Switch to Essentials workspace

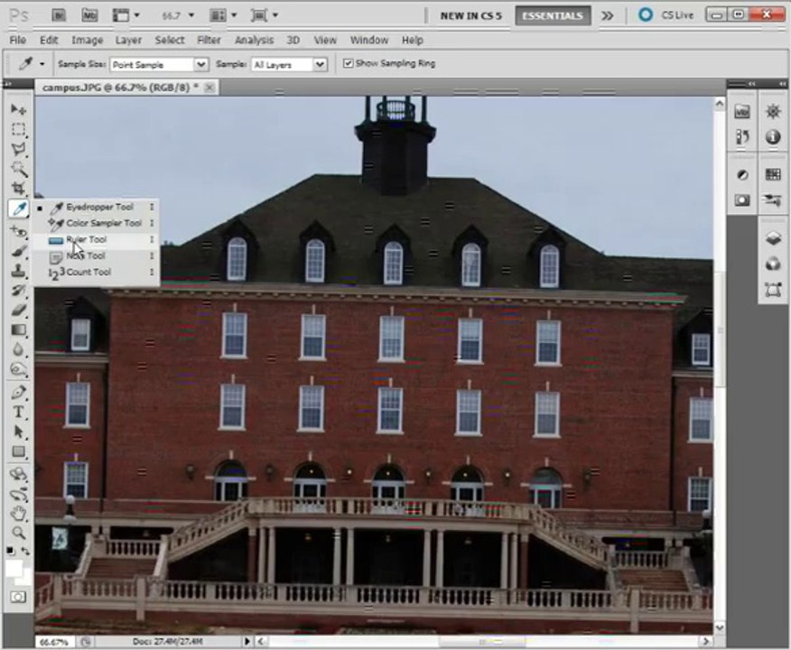coord(553,15)
